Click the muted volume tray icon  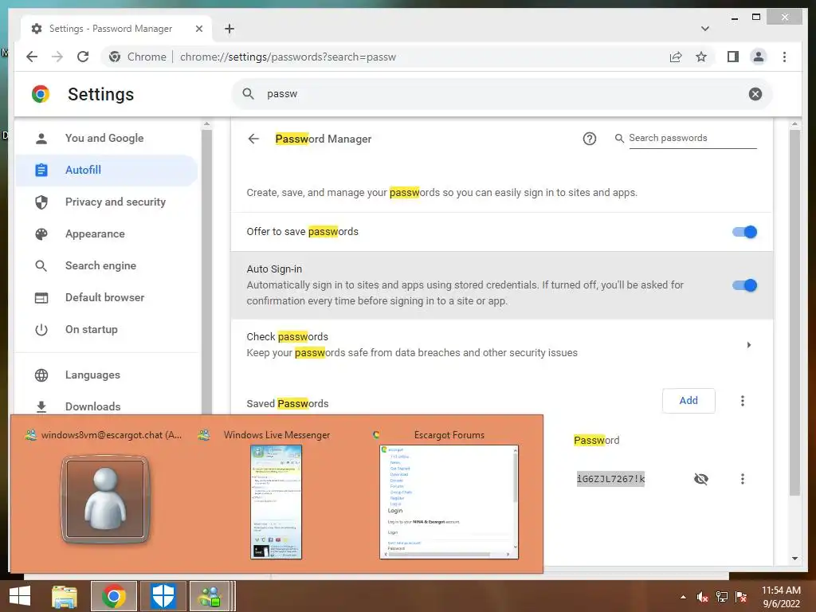click(703, 597)
